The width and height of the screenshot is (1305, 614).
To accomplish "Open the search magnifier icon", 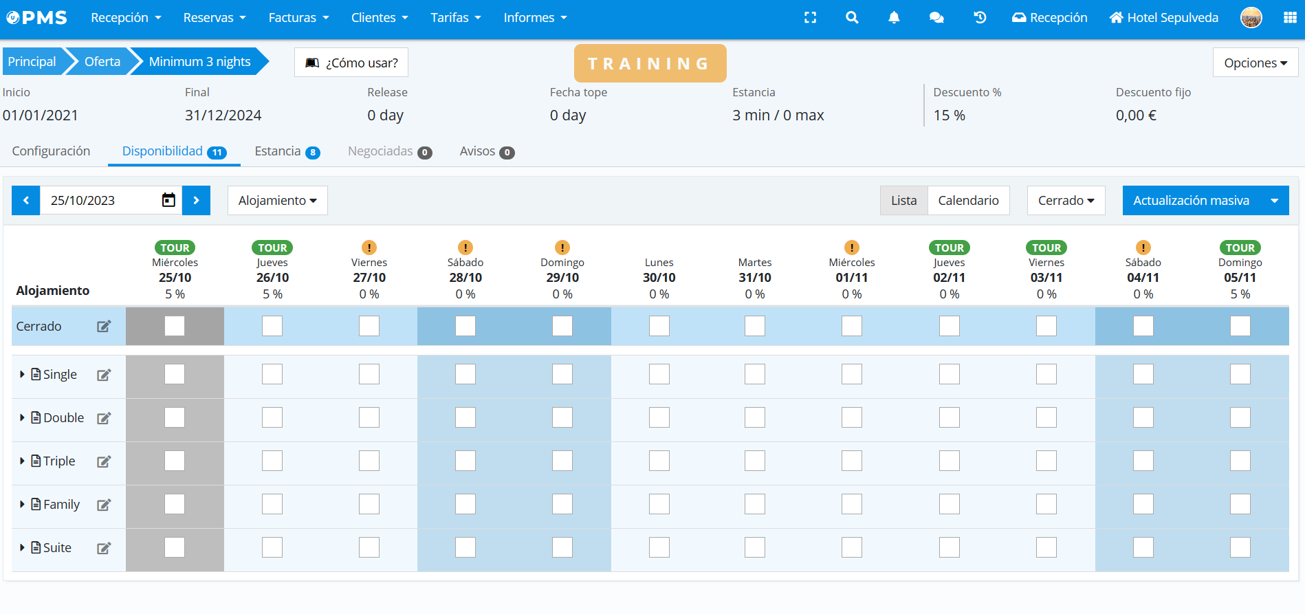I will coord(852,18).
